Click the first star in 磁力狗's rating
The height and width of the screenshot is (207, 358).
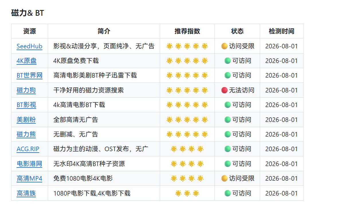[x=170, y=90]
